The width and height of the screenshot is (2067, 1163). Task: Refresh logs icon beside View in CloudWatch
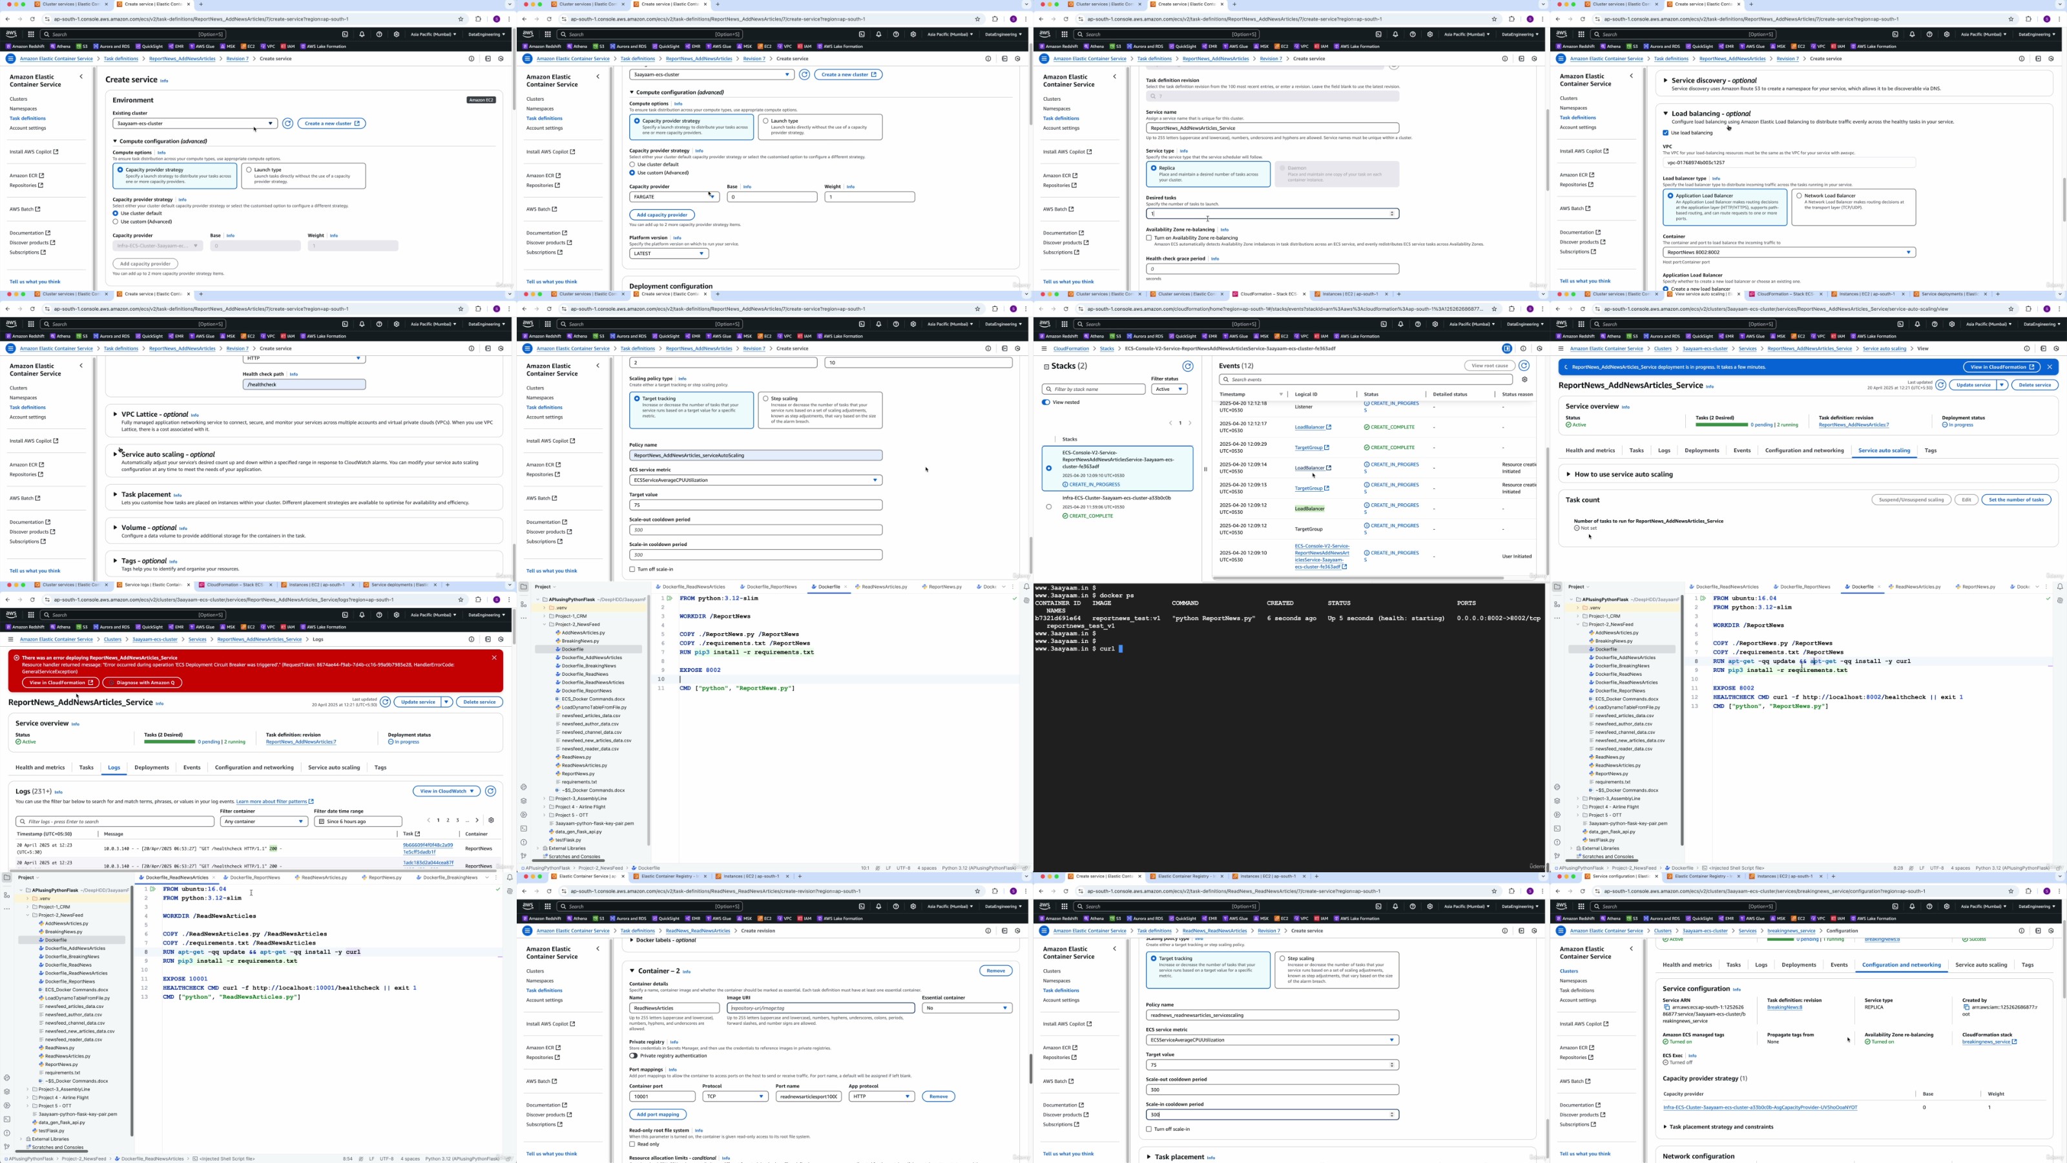coord(490,791)
